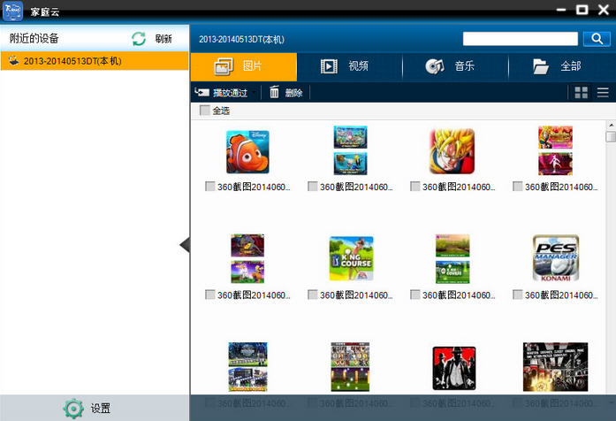This screenshot has width=616, height=421.
Task: Tick checkbox under golf course screenshots pair
Action: coord(414,295)
